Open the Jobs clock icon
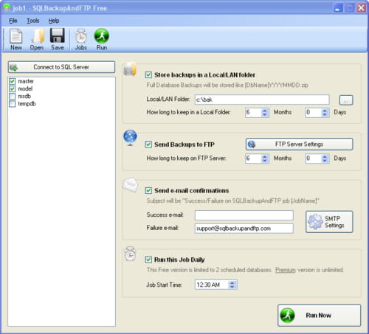This screenshot has height=334, width=369. point(81,36)
